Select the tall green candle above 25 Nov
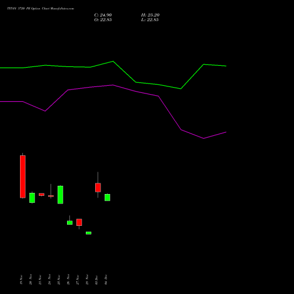 click(61, 195)
